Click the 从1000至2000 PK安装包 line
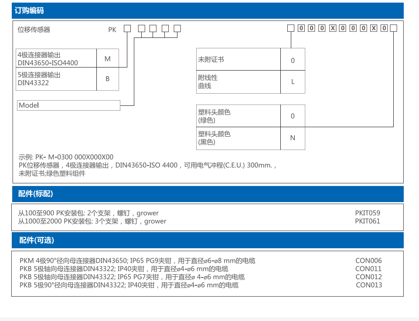 click(92, 221)
